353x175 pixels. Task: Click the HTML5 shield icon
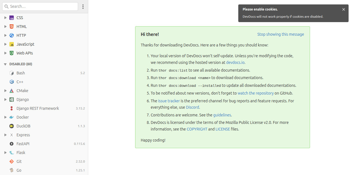point(12,27)
